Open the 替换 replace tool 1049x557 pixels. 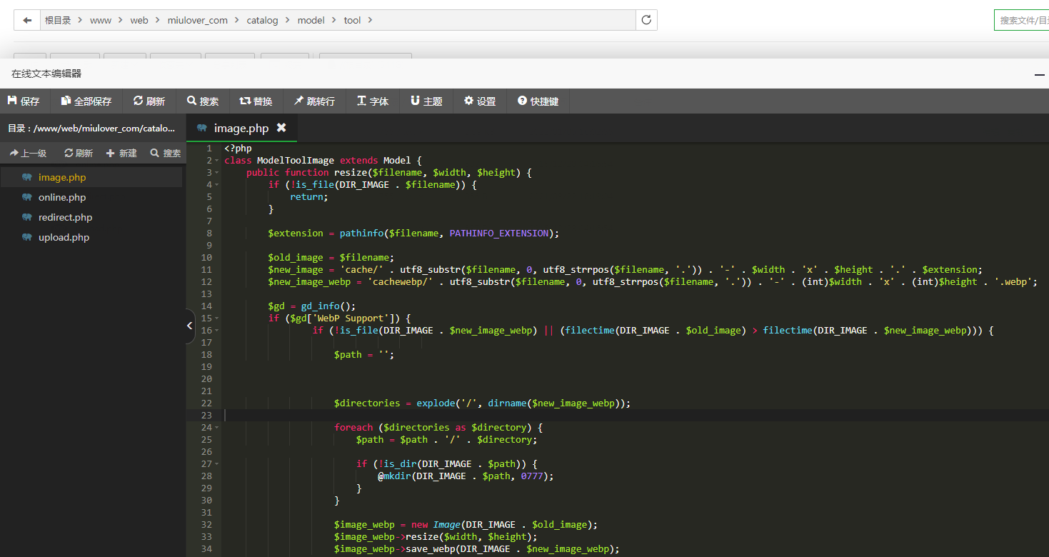256,101
